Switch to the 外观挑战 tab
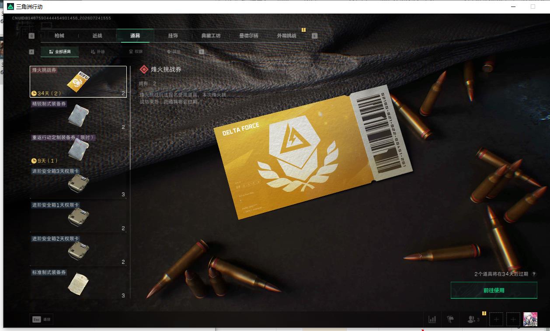Screen dimensions: 550x331 coord(287,35)
